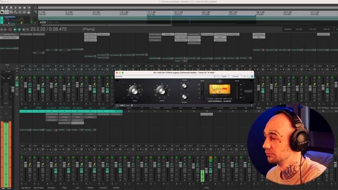Click the Undo arrow in toolbar
Screen dimensions: 338x190
(20, 7)
